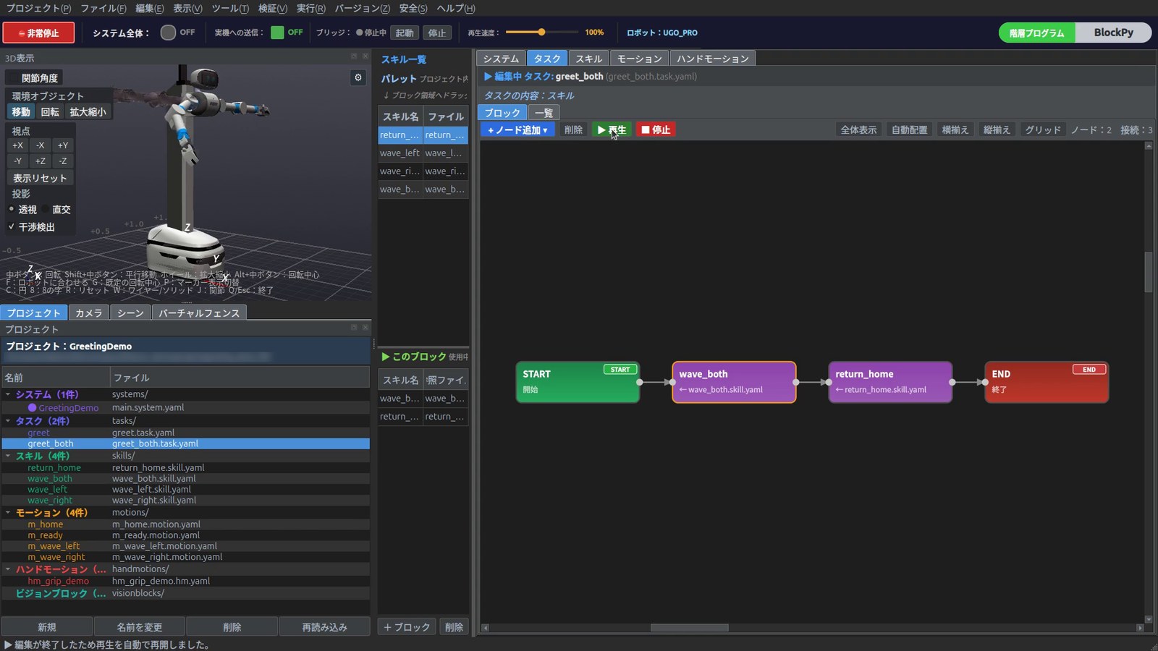Stop playback with red 停止 button

pyautogui.click(x=656, y=129)
